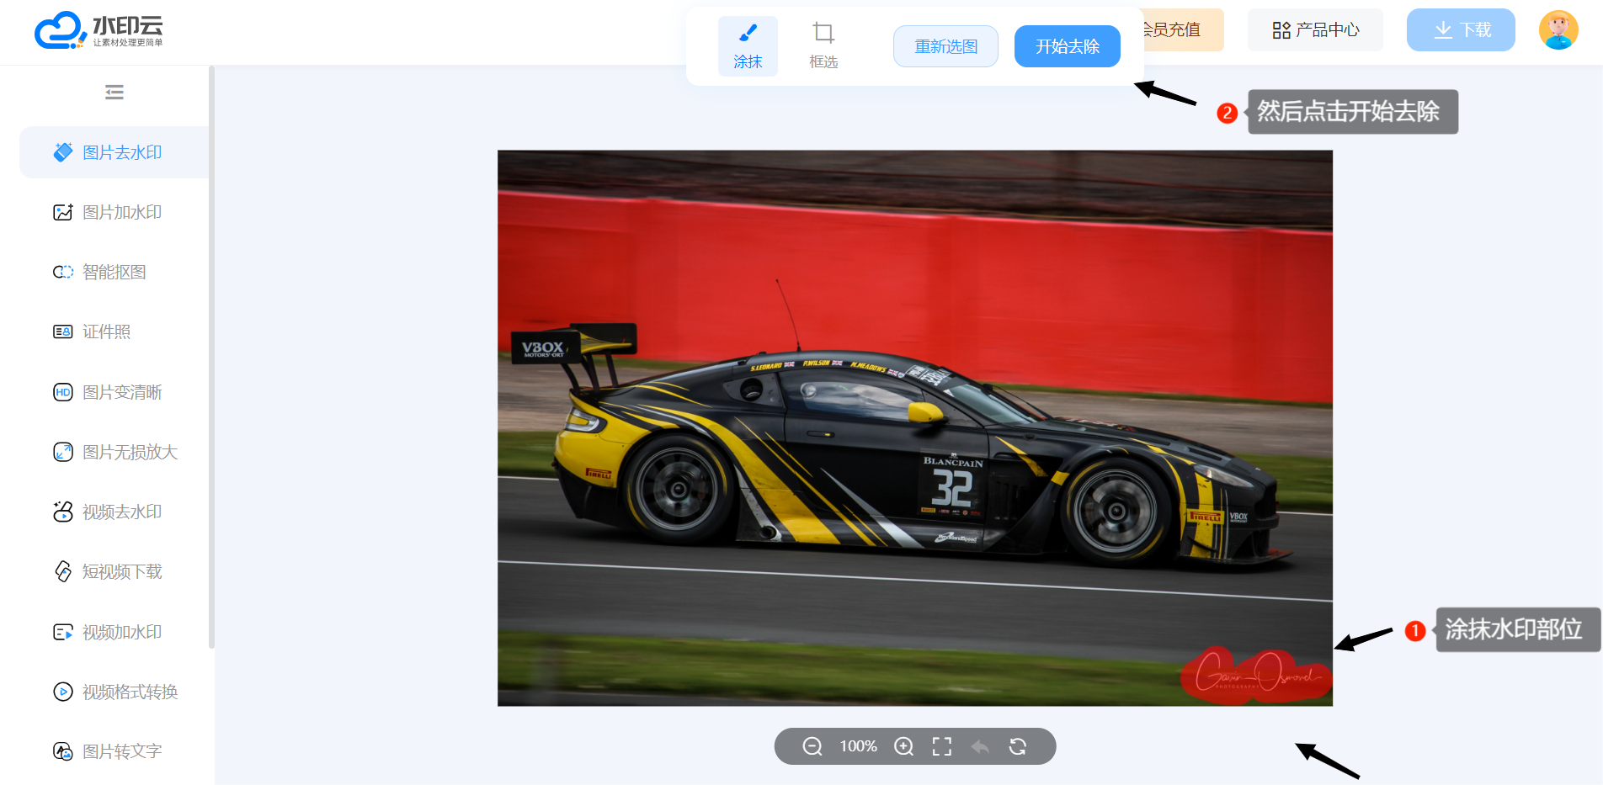Open the 产品中心 product center
This screenshot has height=785, width=1603.
1315,30
